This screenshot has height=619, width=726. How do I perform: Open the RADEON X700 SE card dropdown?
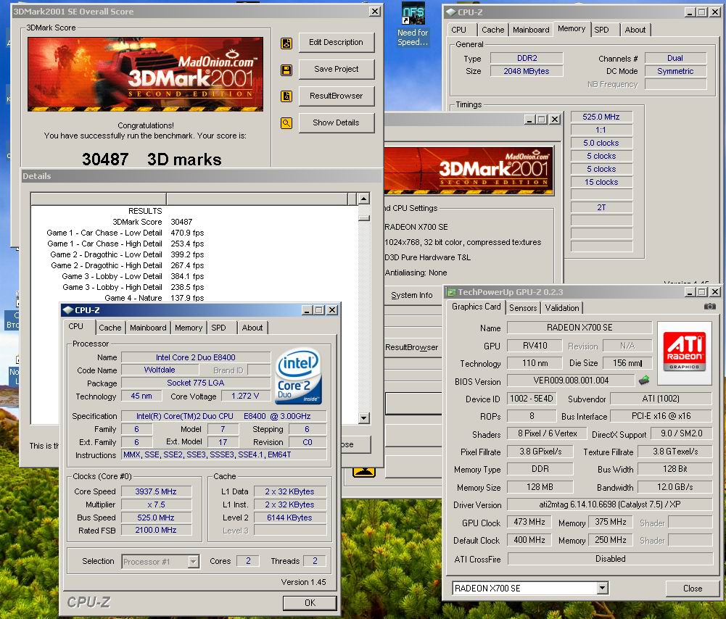tap(602, 588)
